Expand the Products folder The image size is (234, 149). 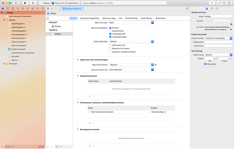coord(4,64)
